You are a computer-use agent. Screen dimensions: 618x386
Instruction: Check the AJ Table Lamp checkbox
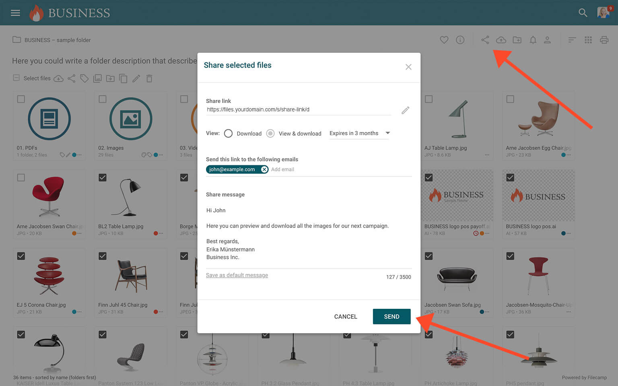click(x=429, y=99)
